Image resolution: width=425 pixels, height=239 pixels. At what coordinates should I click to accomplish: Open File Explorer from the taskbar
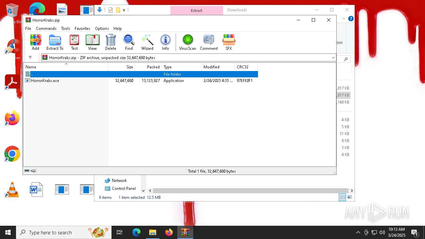click(153, 232)
